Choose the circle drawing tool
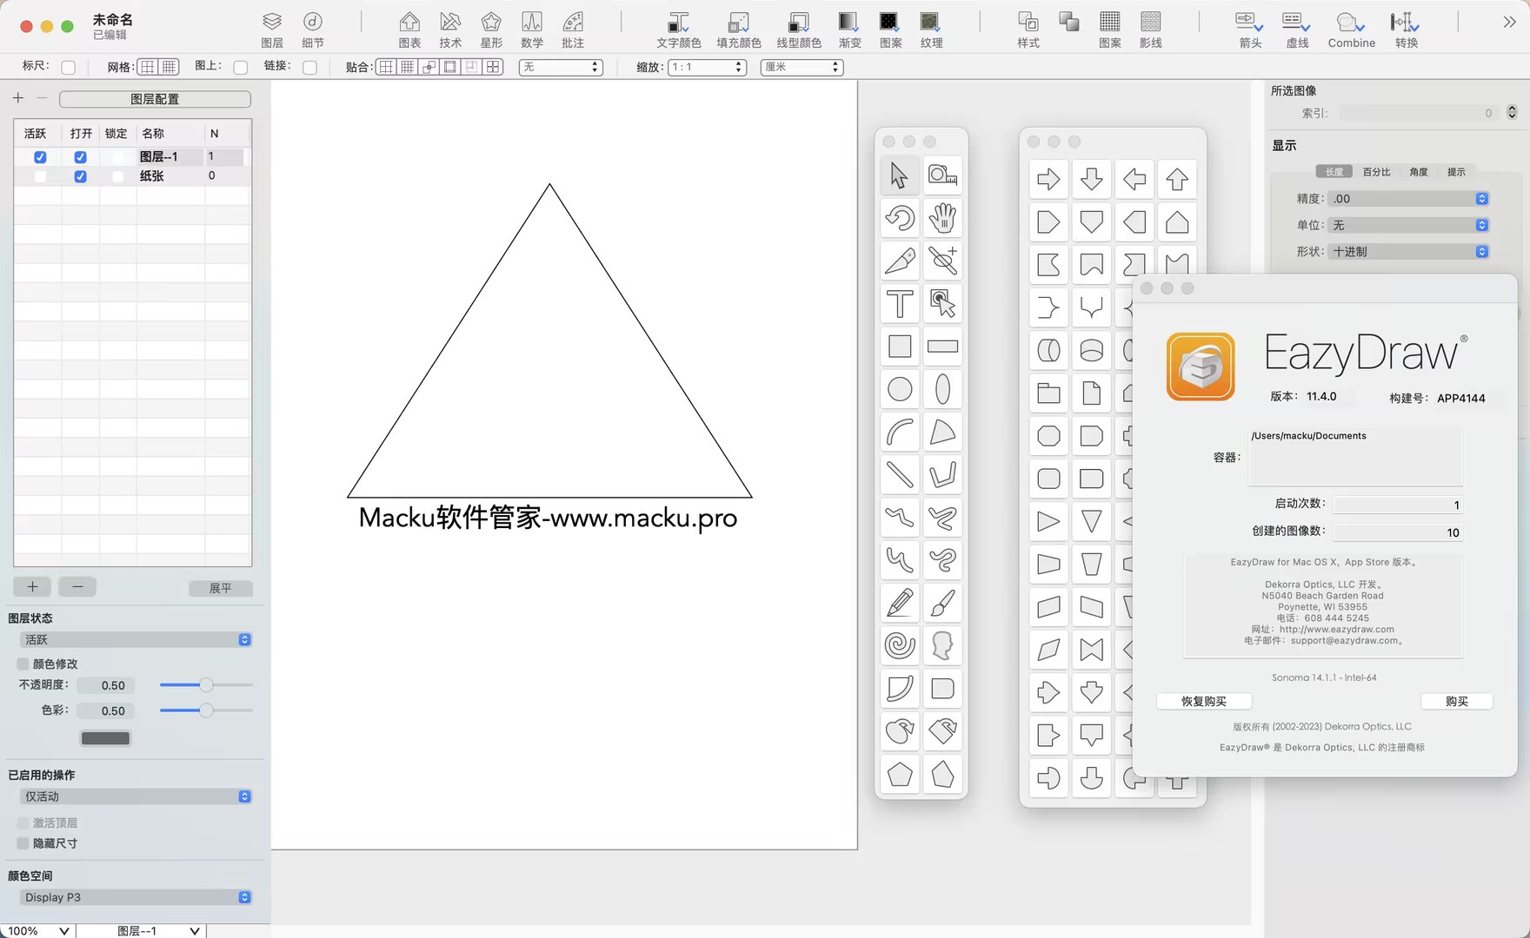Image resolution: width=1530 pixels, height=938 pixels. coord(899,389)
